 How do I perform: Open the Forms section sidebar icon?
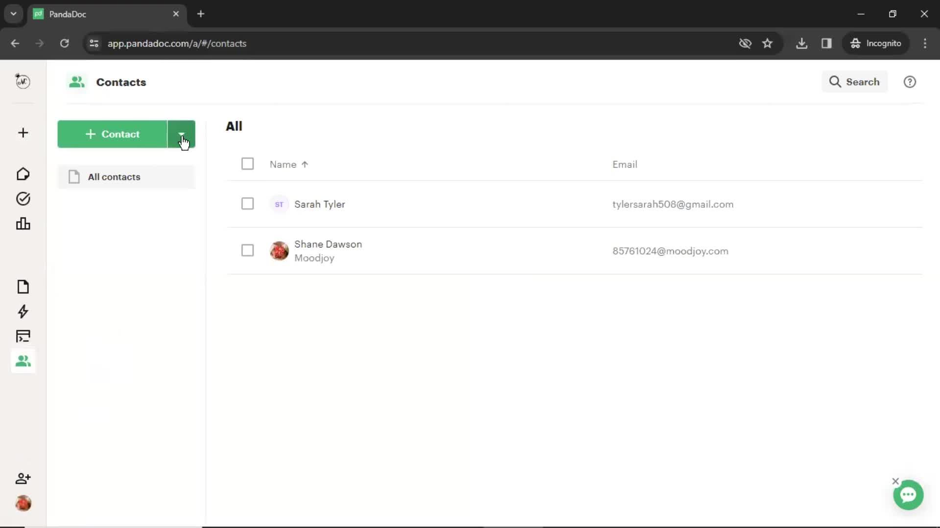click(x=23, y=336)
